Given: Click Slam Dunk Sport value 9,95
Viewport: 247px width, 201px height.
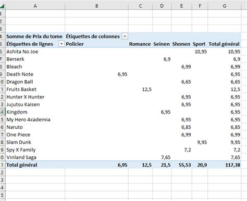Looking at the screenshot, I should (202, 142).
